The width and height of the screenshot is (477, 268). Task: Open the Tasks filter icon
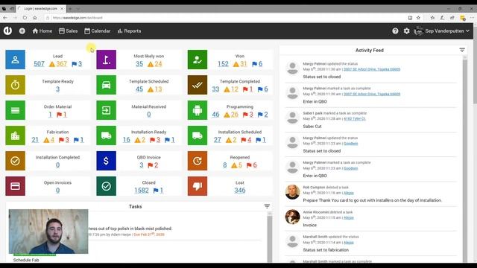pos(267,206)
